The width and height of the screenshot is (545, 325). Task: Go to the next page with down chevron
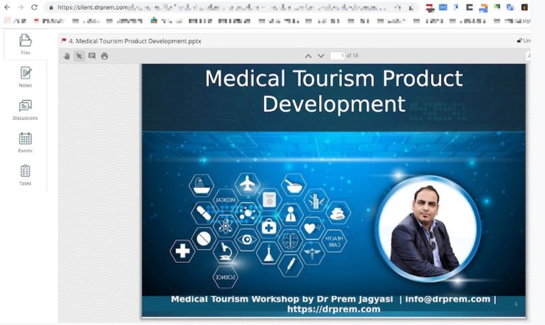click(x=321, y=56)
